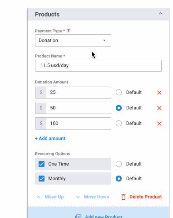
Task: Click the Payment Type help question mark icon
Action: pos(69,31)
